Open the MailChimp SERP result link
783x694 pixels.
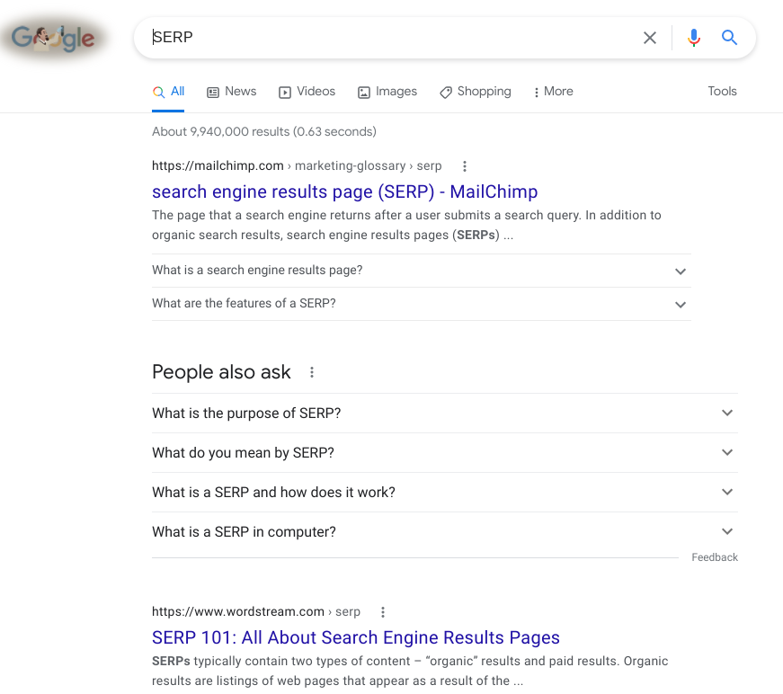click(x=344, y=191)
